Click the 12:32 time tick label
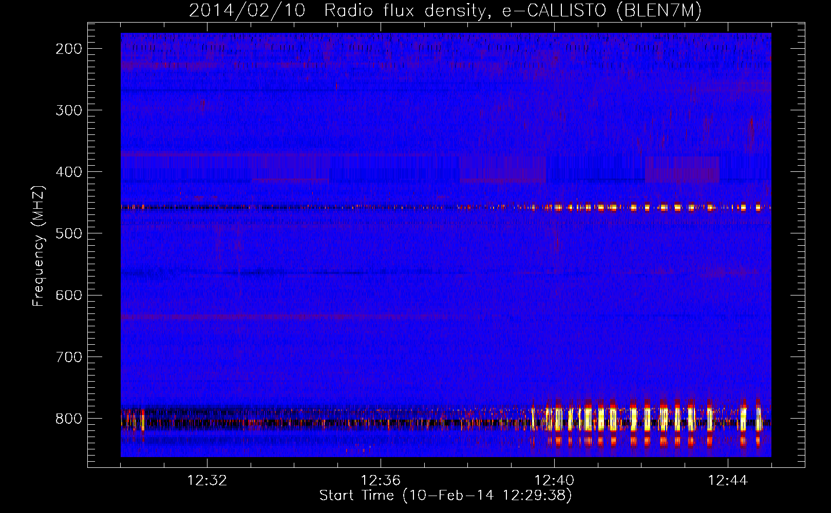 point(207,481)
